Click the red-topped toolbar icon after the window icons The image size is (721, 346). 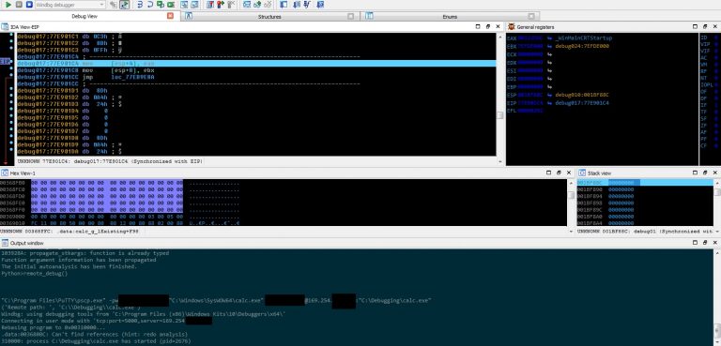[209, 5]
